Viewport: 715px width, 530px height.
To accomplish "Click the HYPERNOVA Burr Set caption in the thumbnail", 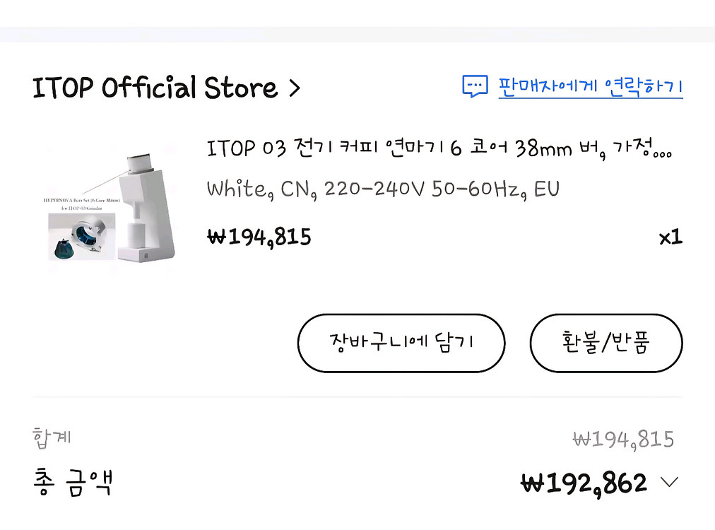I will tap(83, 204).
